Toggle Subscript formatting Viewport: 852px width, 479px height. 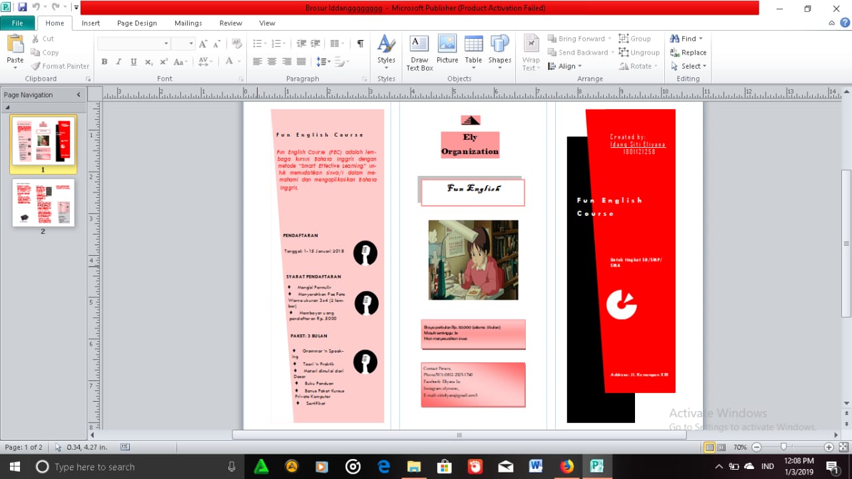coord(148,61)
